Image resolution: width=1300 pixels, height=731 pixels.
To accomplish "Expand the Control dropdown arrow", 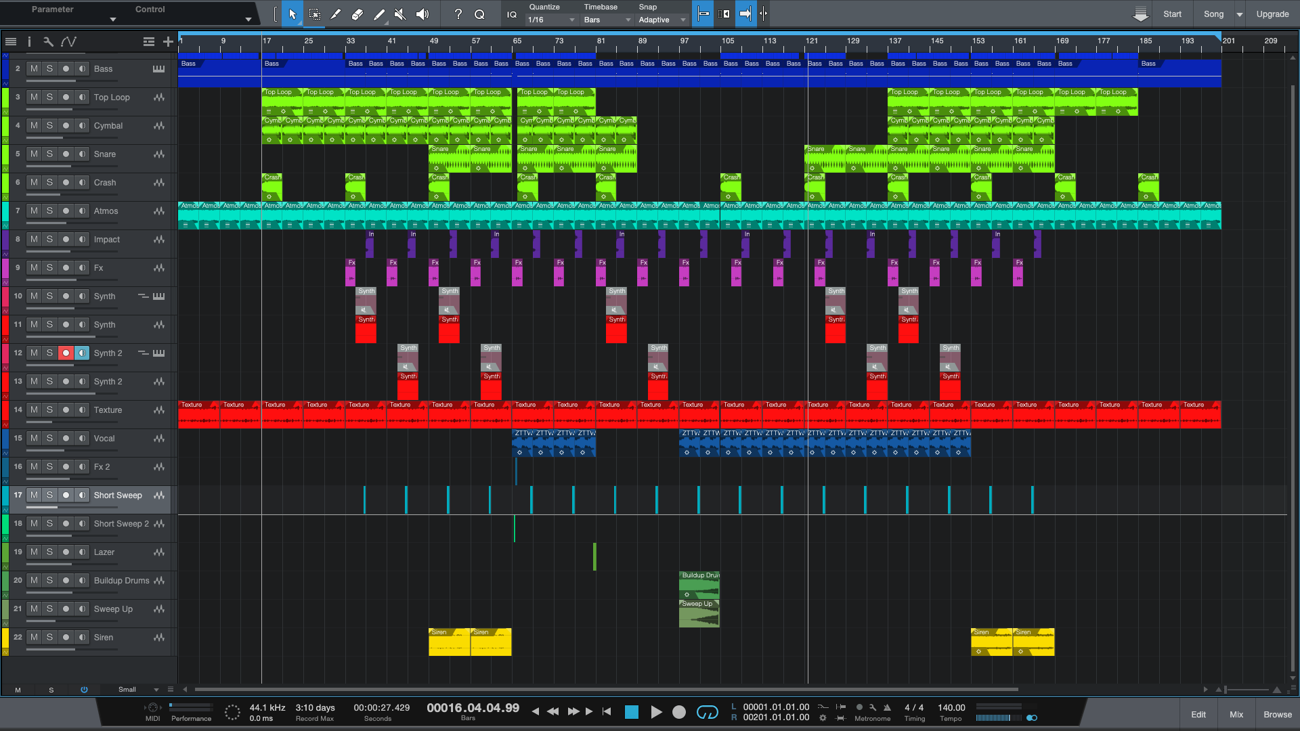I will [248, 20].
